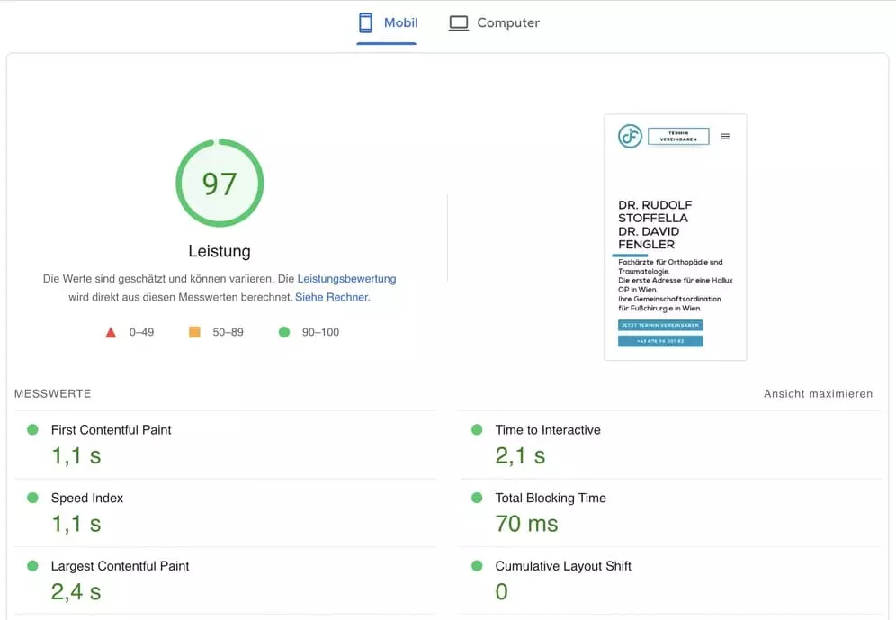The image size is (896, 620).
Task: Select the Cumulative Layout Shift label
Action: click(x=563, y=566)
